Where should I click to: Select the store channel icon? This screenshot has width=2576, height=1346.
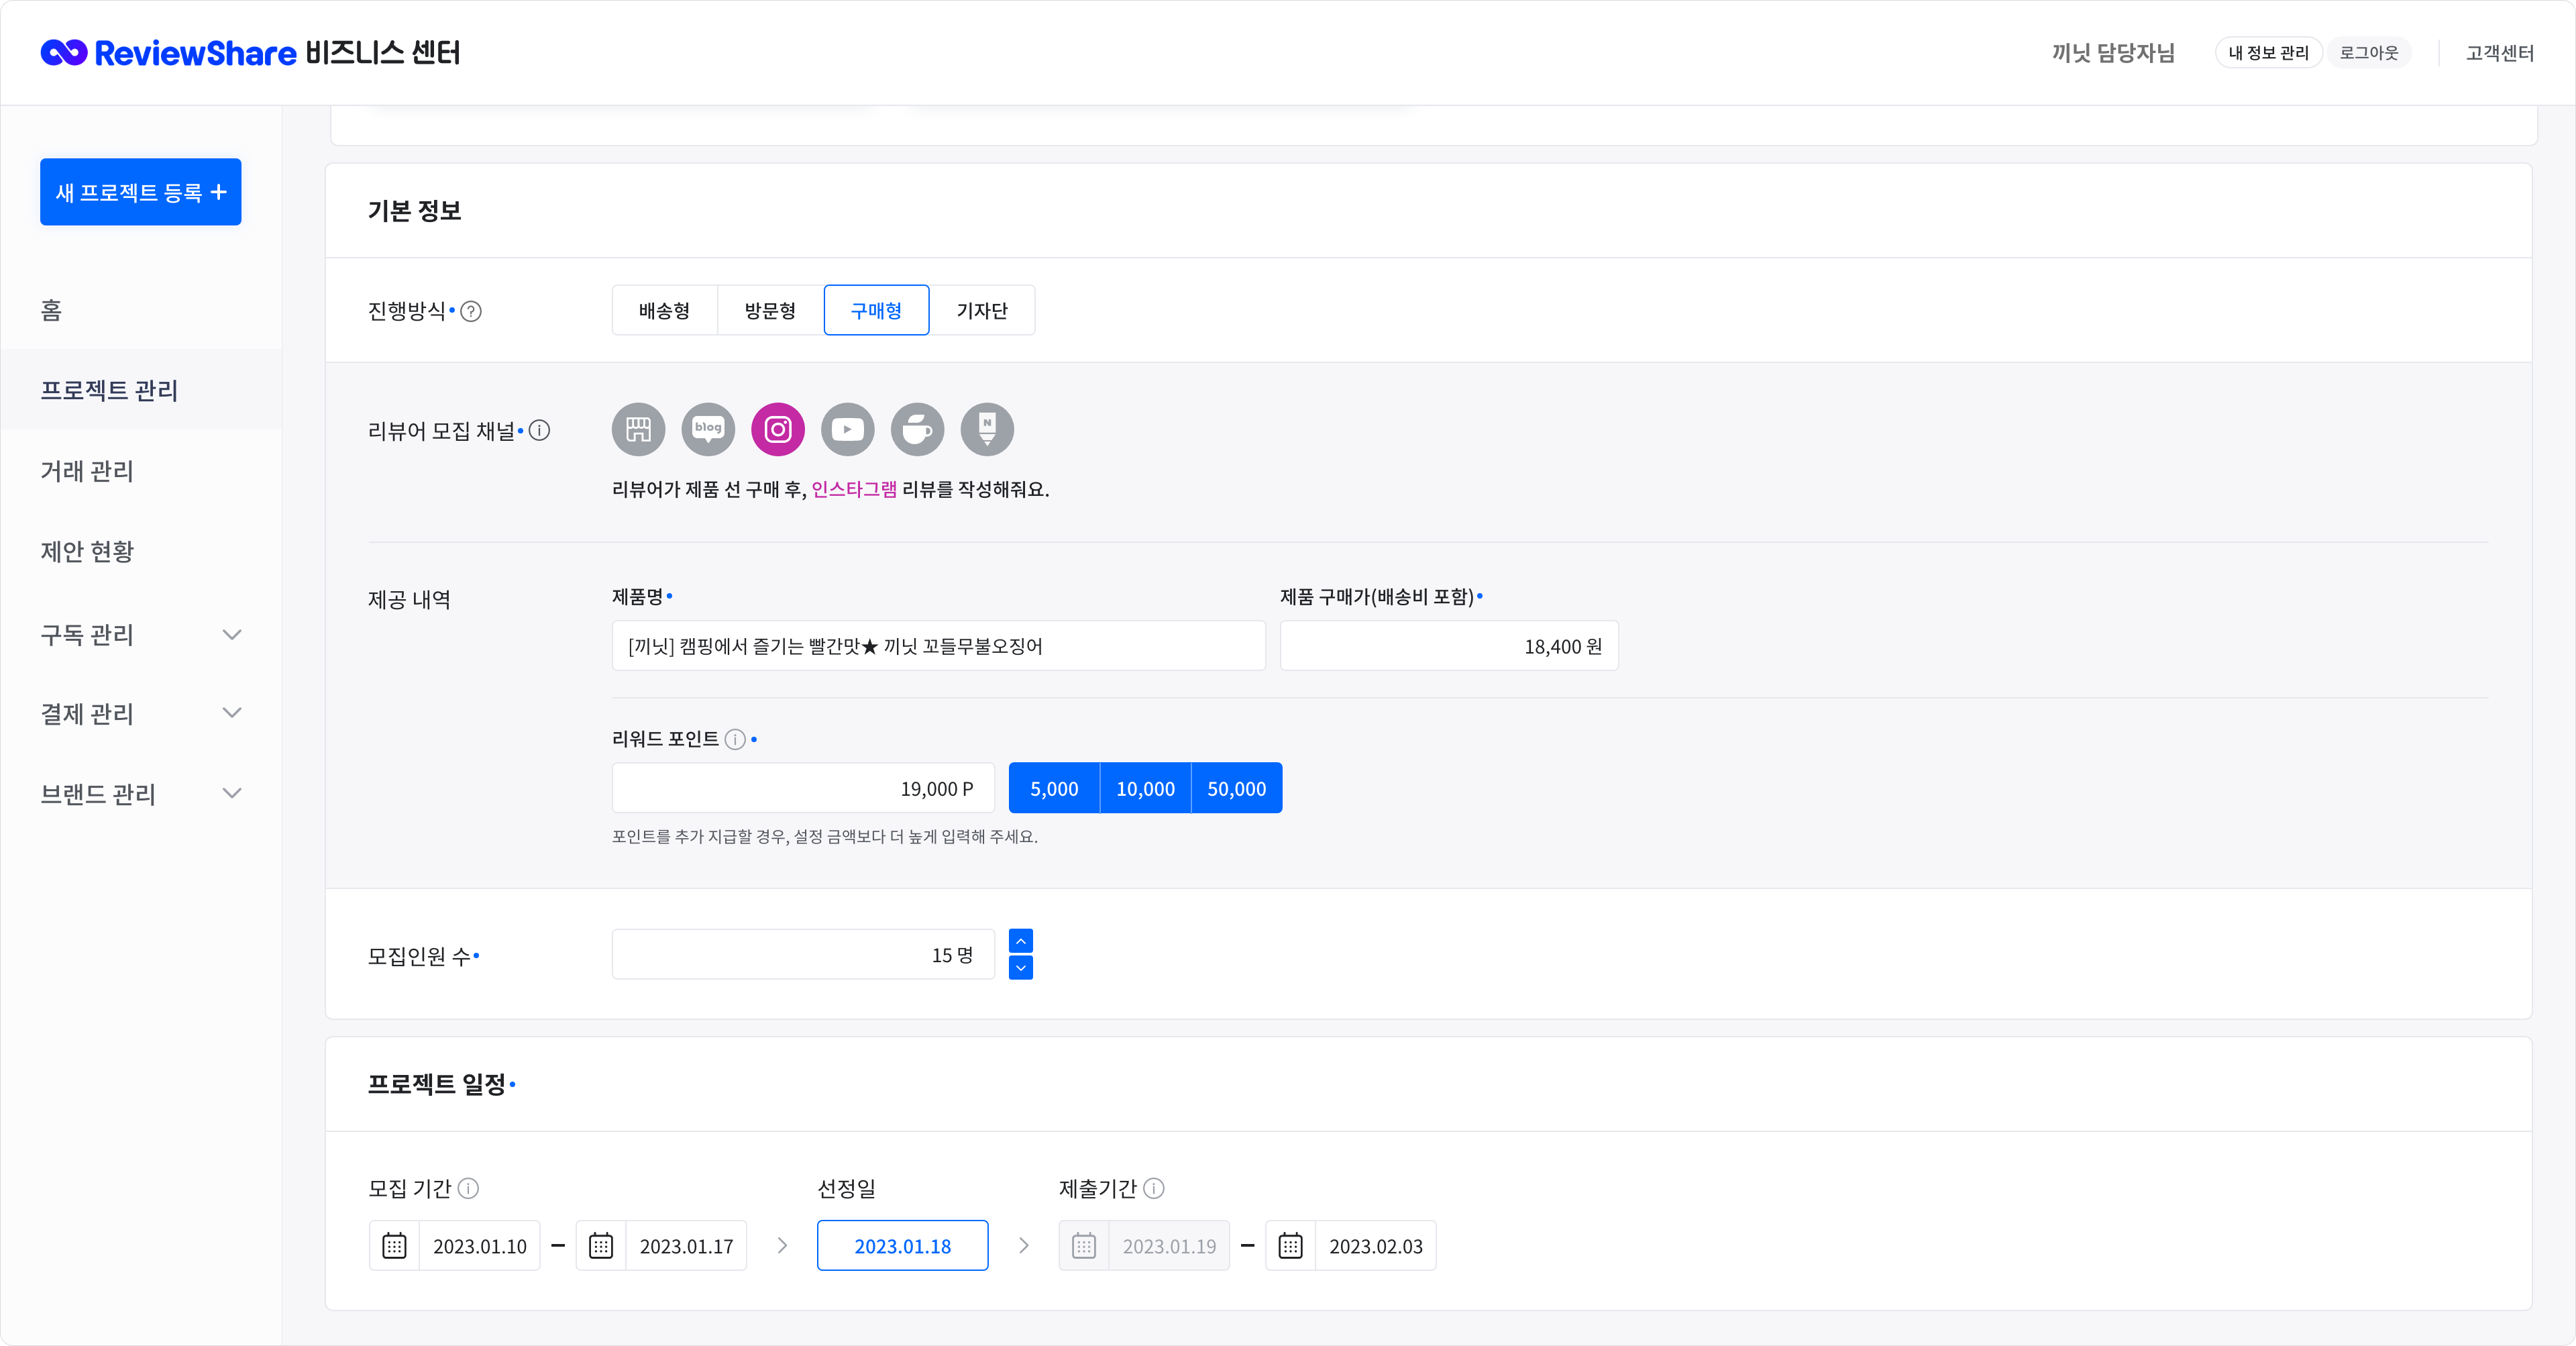pos(638,430)
